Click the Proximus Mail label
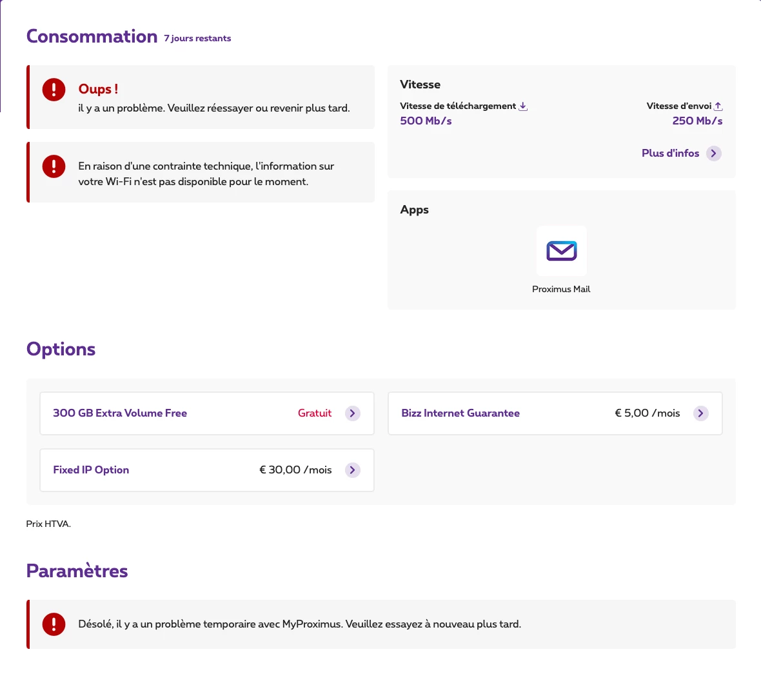Viewport: 761px width, 674px height. [x=561, y=290]
